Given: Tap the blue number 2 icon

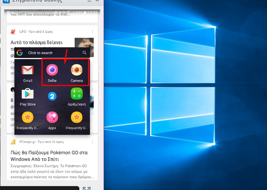Looking at the screenshot, I should tap(52, 96).
